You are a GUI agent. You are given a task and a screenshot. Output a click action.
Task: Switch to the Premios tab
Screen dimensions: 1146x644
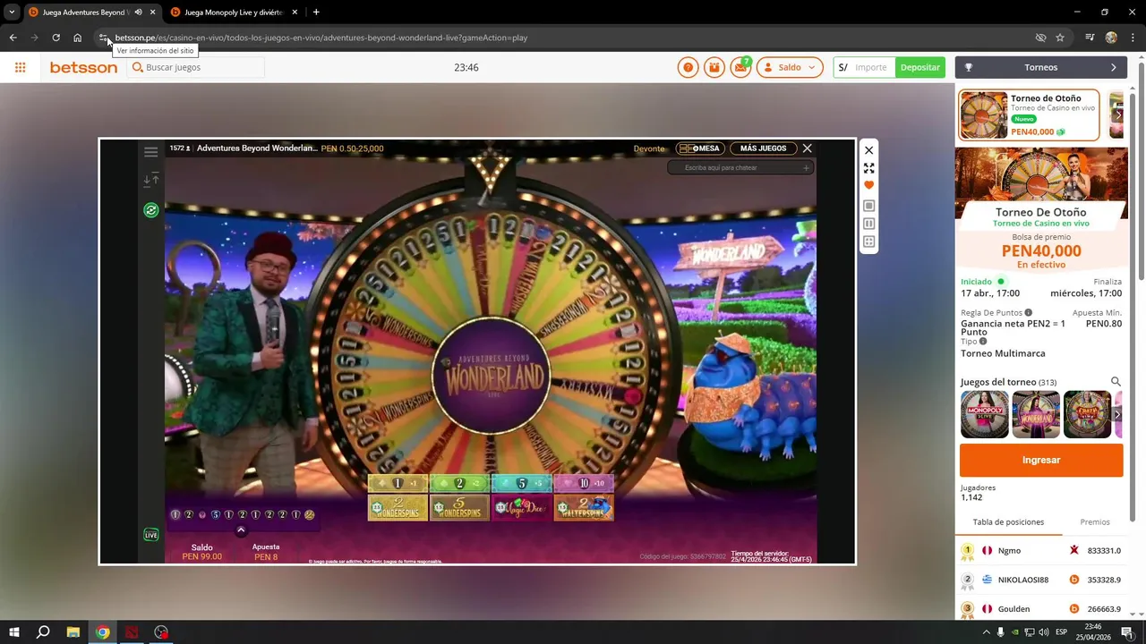point(1095,521)
